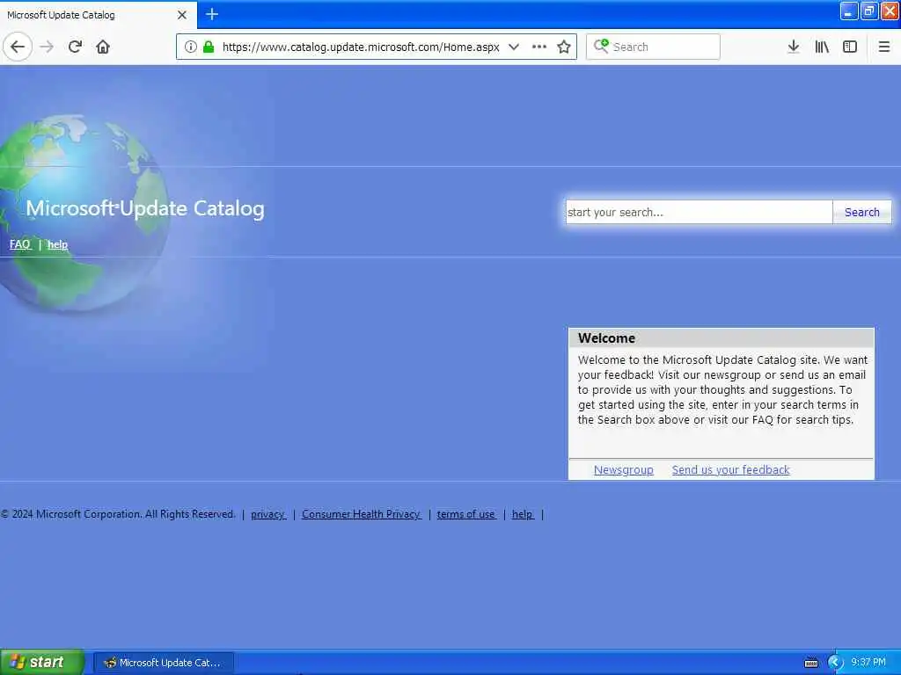Minimize the browser window
The width and height of the screenshot is (901, 675).
click(849, 11)
